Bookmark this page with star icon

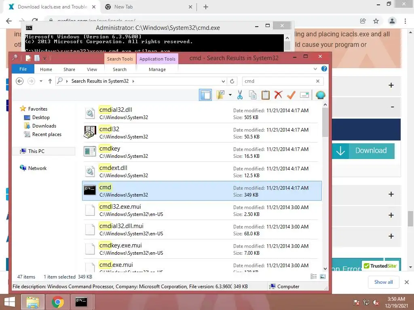tap(376, 21)
